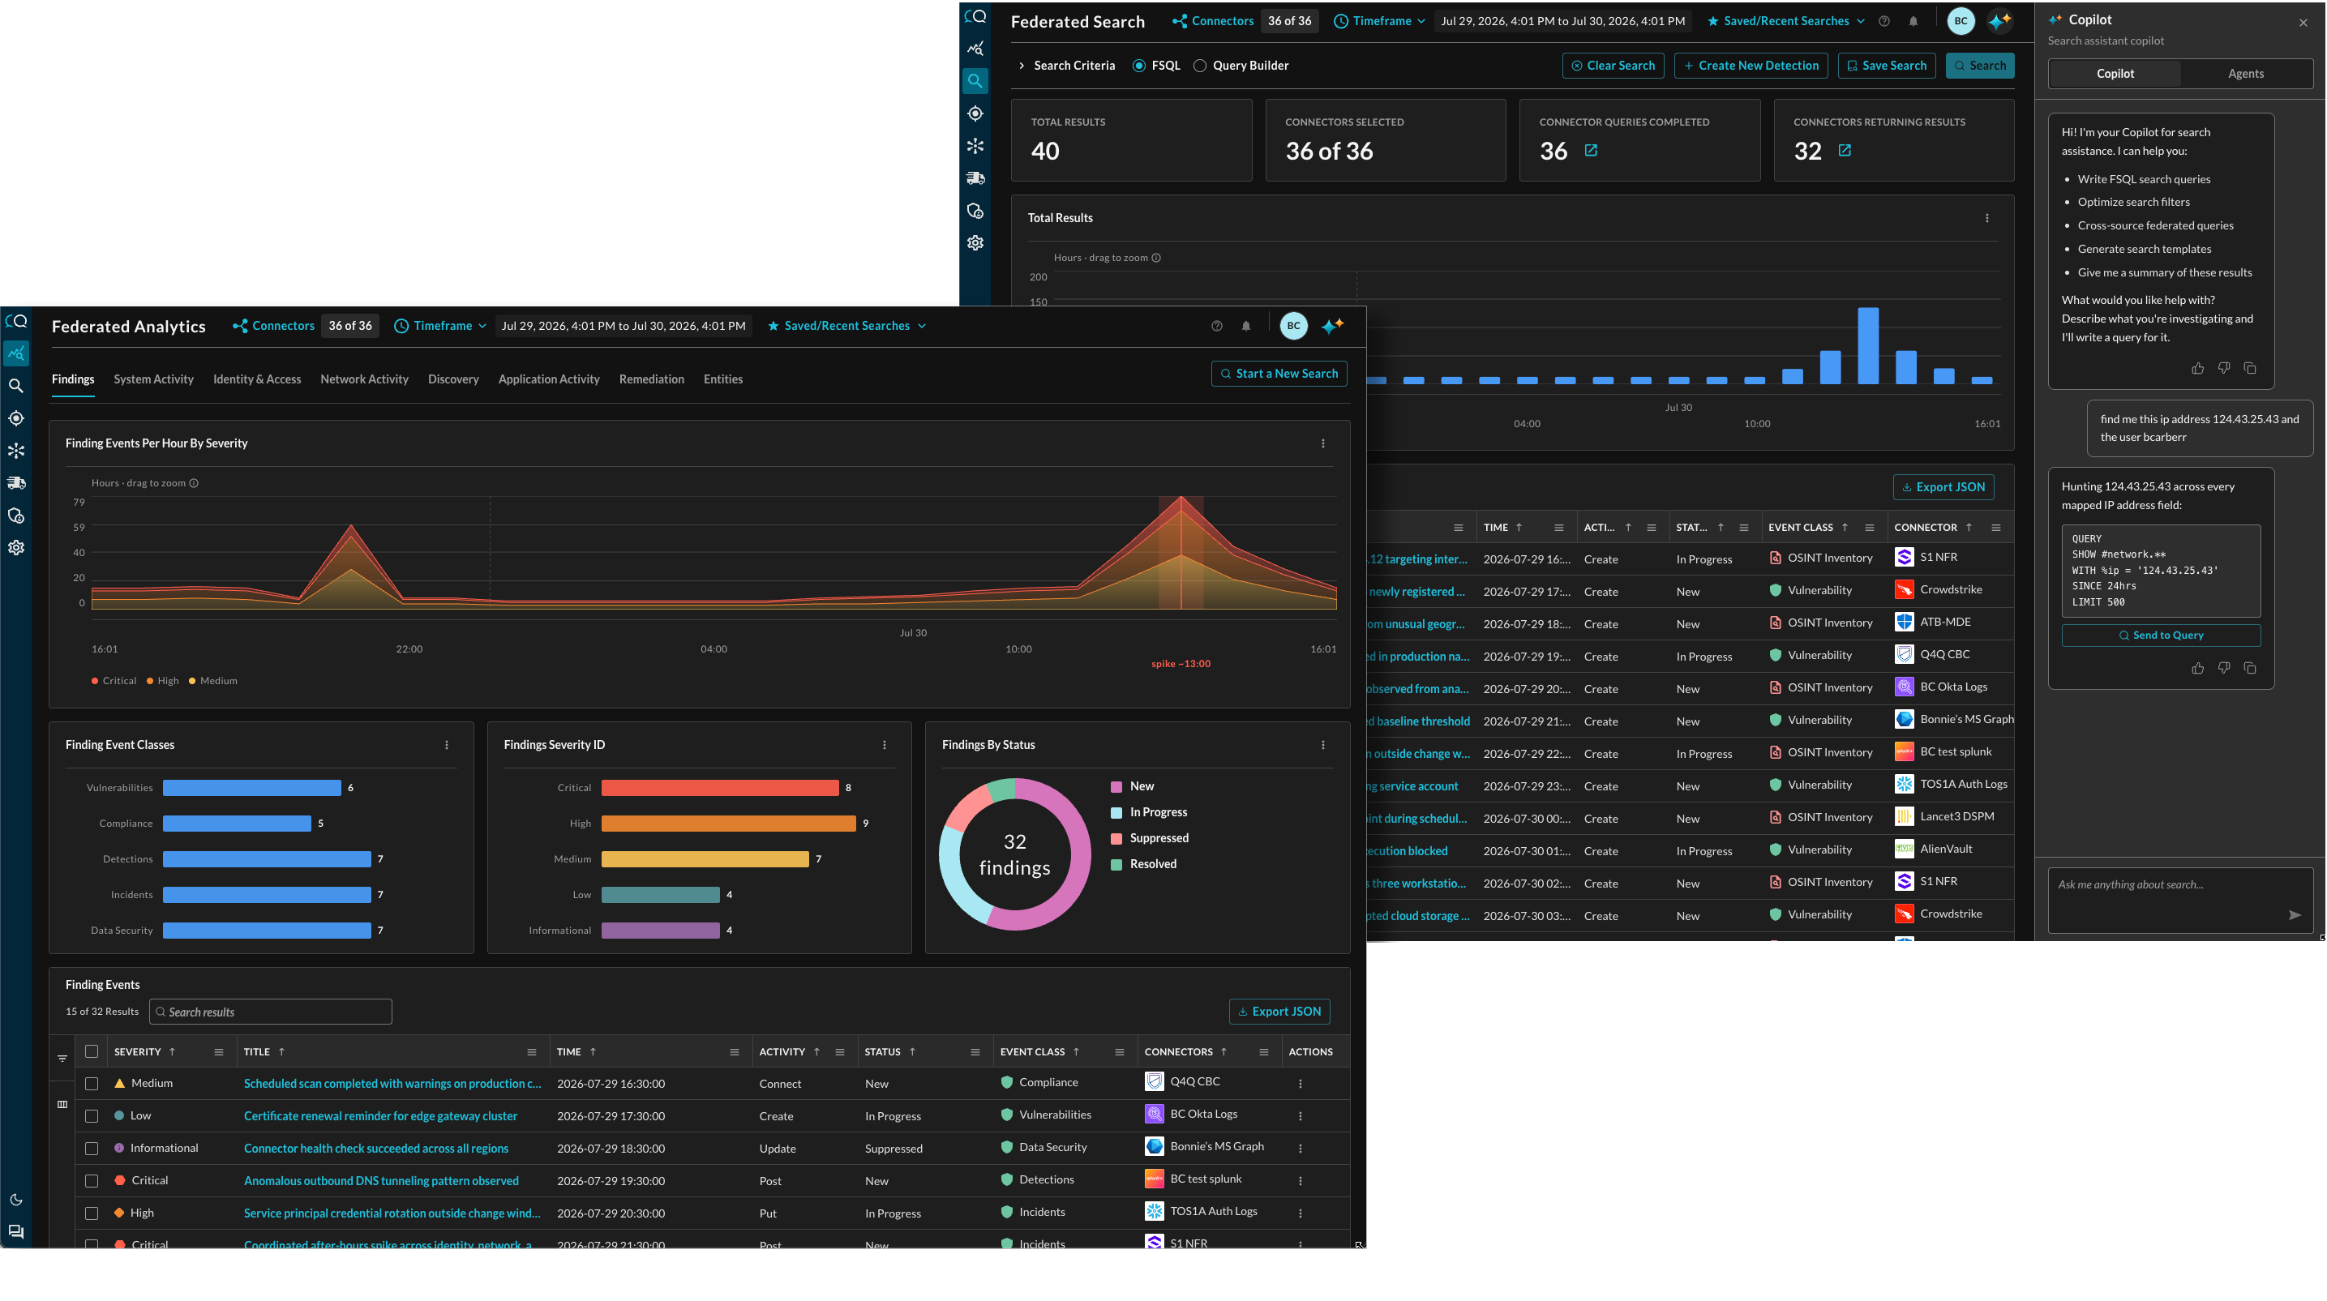Open connector queries completed details link icon
The height and width of the screenshot is (1301, 2327).
[1591, 151]
